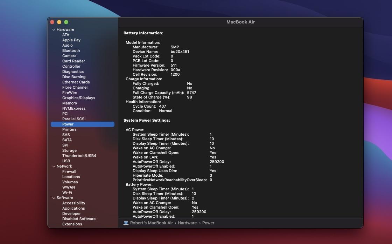Select Card Reader in the sidebar

click(73, 61)
